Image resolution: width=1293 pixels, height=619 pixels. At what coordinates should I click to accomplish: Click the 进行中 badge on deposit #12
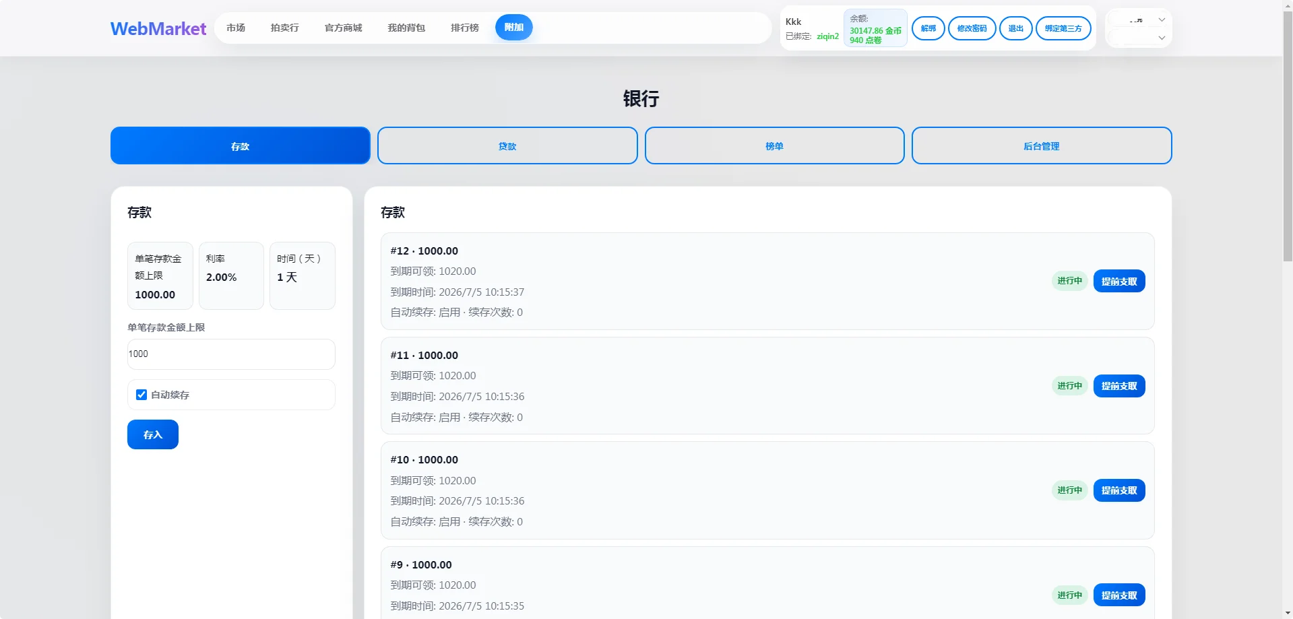point(1070,281)
